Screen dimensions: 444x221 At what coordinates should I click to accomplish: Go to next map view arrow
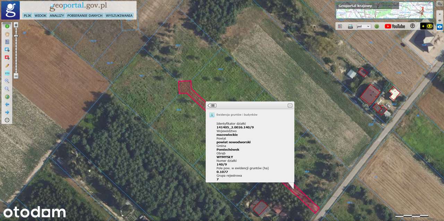pos(7,112)
